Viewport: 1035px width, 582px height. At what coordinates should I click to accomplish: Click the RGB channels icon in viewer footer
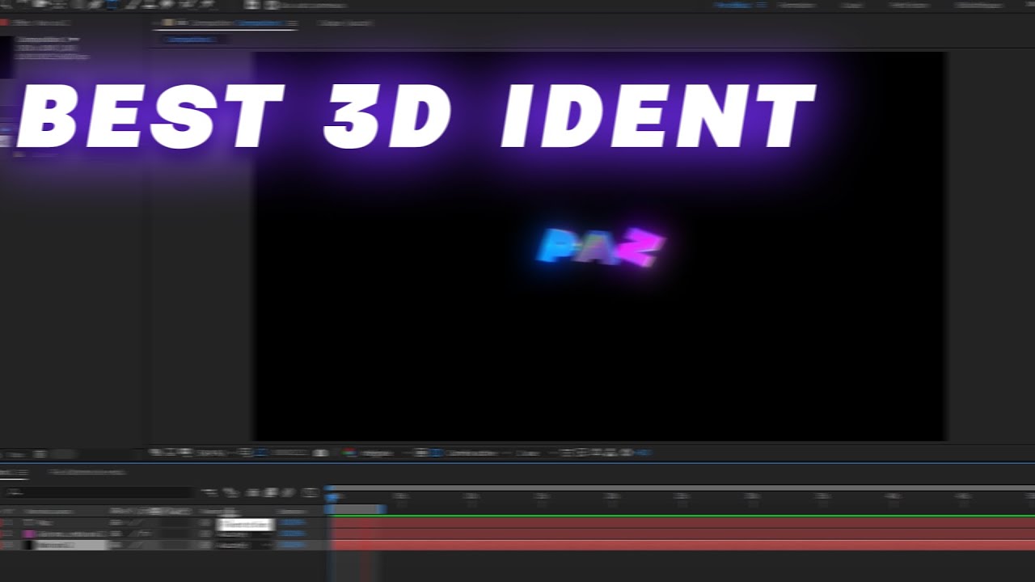[349, 453]
